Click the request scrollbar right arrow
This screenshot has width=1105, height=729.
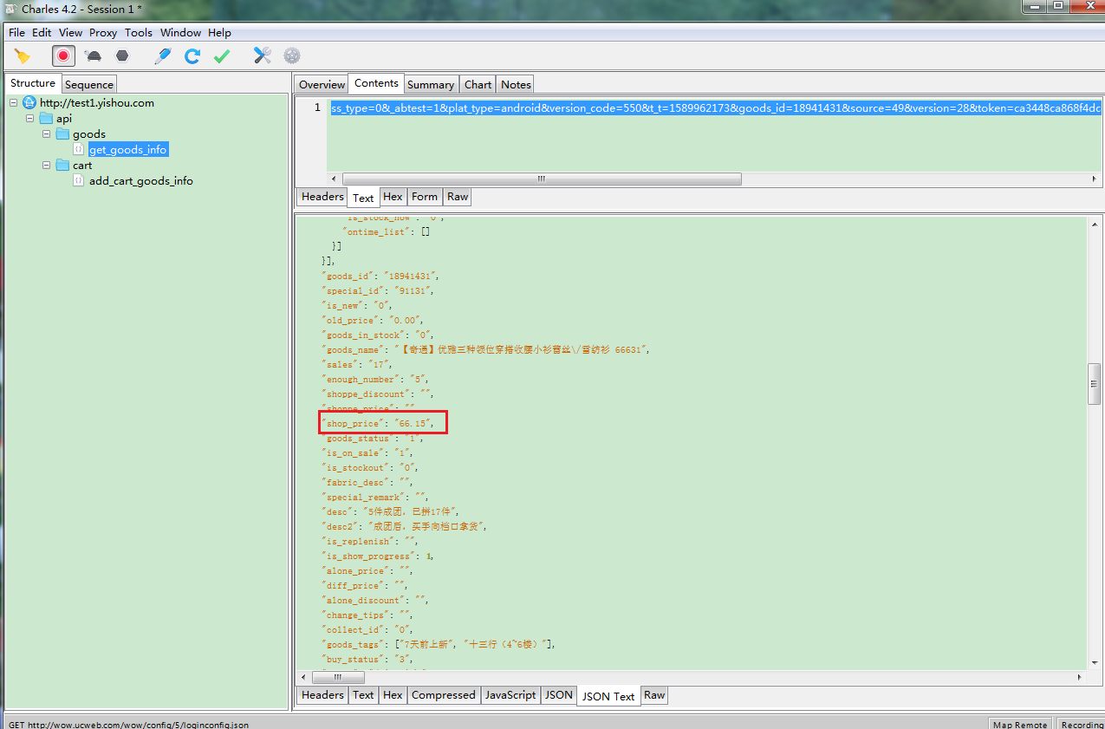tap(1095, 179)
